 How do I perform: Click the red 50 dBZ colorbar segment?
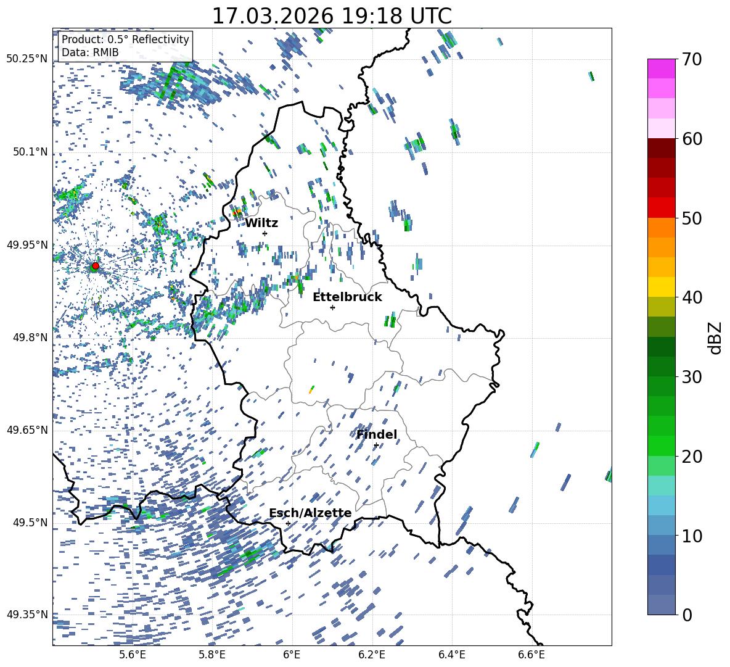pyautogui.click(x=661, y=208)
